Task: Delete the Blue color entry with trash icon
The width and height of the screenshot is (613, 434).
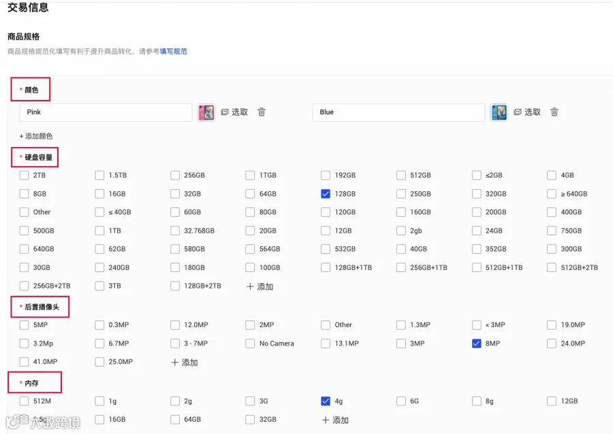Action: (x=554, y=112)
